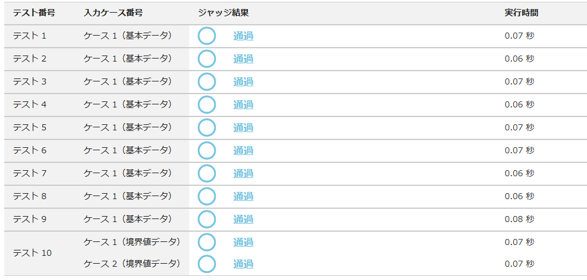Open the 通過 link for テスト 6
Screen dimensions: 587x280
(x=243, y=151)
